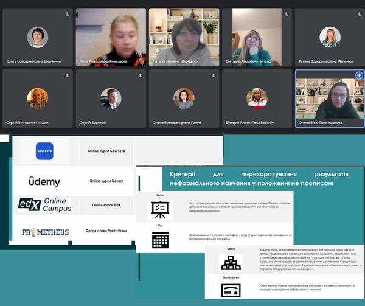Click the slide title about Критерії для перезарахування

click(255, 178)
